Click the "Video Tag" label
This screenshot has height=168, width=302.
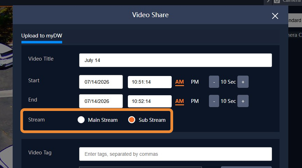(x=40, y=153)
